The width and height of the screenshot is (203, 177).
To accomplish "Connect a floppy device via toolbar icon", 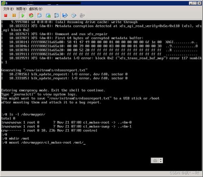I will click(65, 15).
